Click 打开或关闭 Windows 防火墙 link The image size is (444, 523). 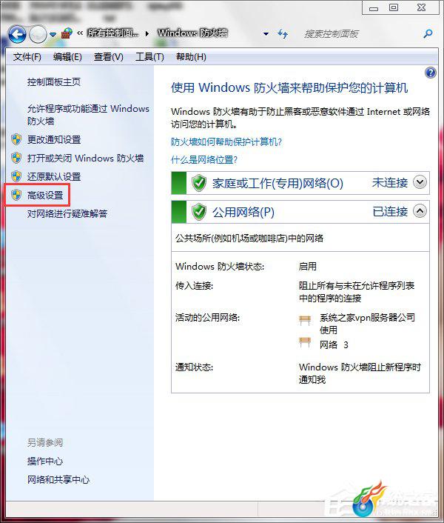(85, 158)
